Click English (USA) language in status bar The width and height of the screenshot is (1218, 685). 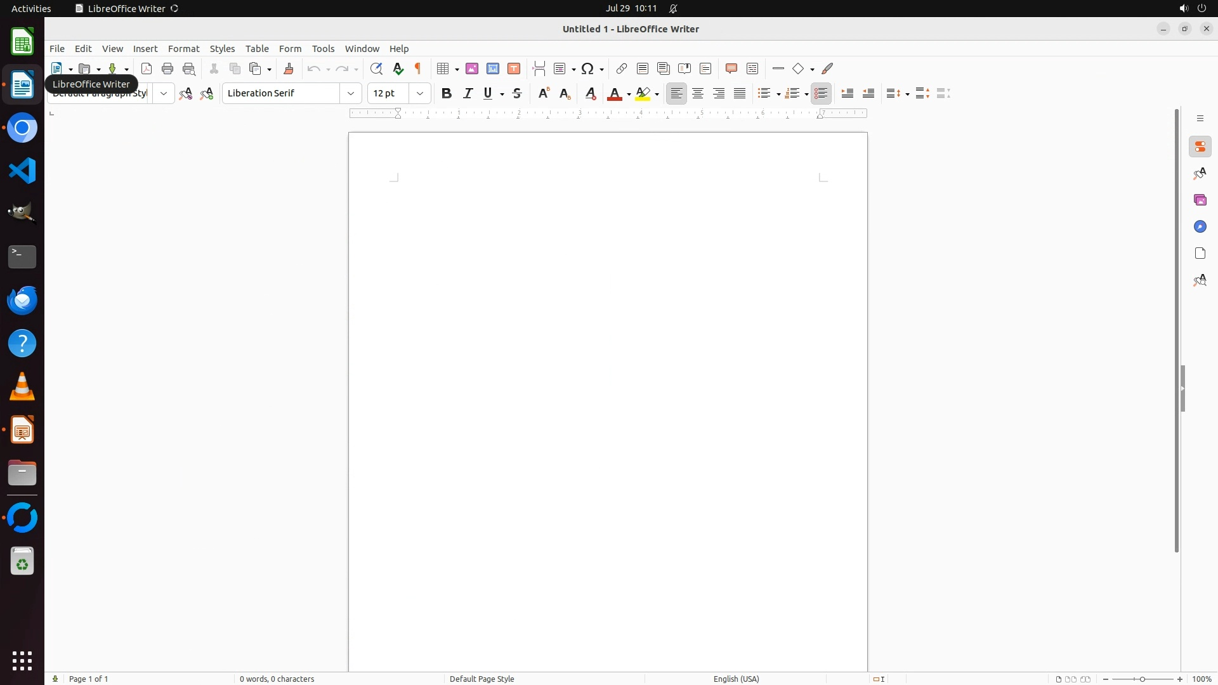pyautogui.click(x=736, y=679)
